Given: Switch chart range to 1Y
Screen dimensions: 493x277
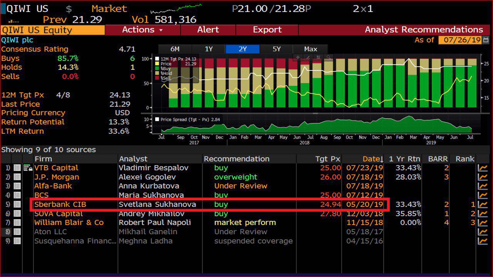Looking at the screenshot, I should pyautogui.click(x=209, y=49).
